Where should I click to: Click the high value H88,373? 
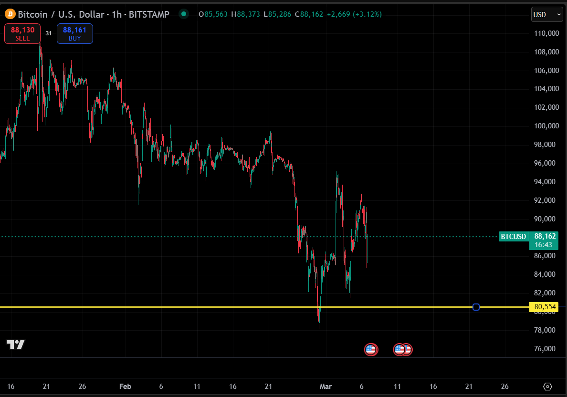click(245, 14)
